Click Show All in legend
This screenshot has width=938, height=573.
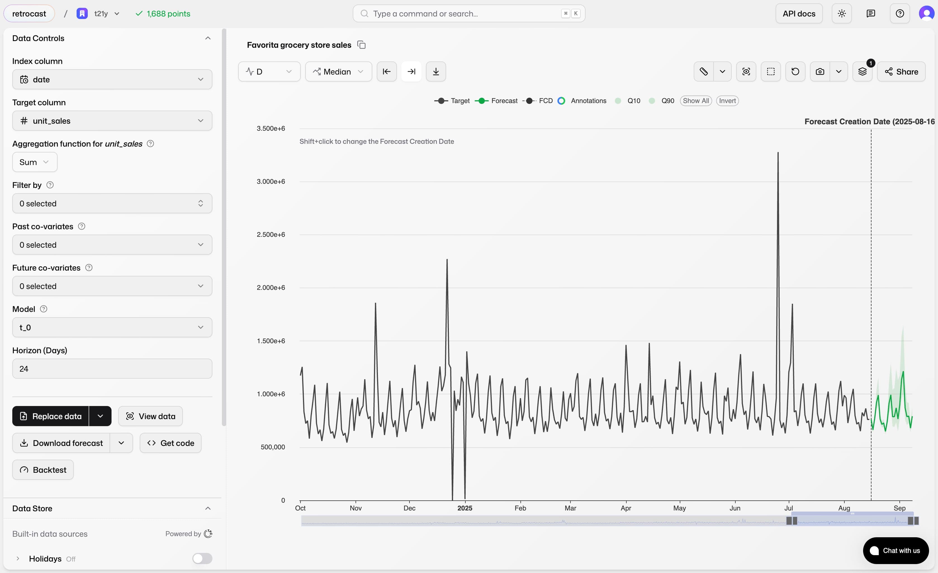pos(695,101)
